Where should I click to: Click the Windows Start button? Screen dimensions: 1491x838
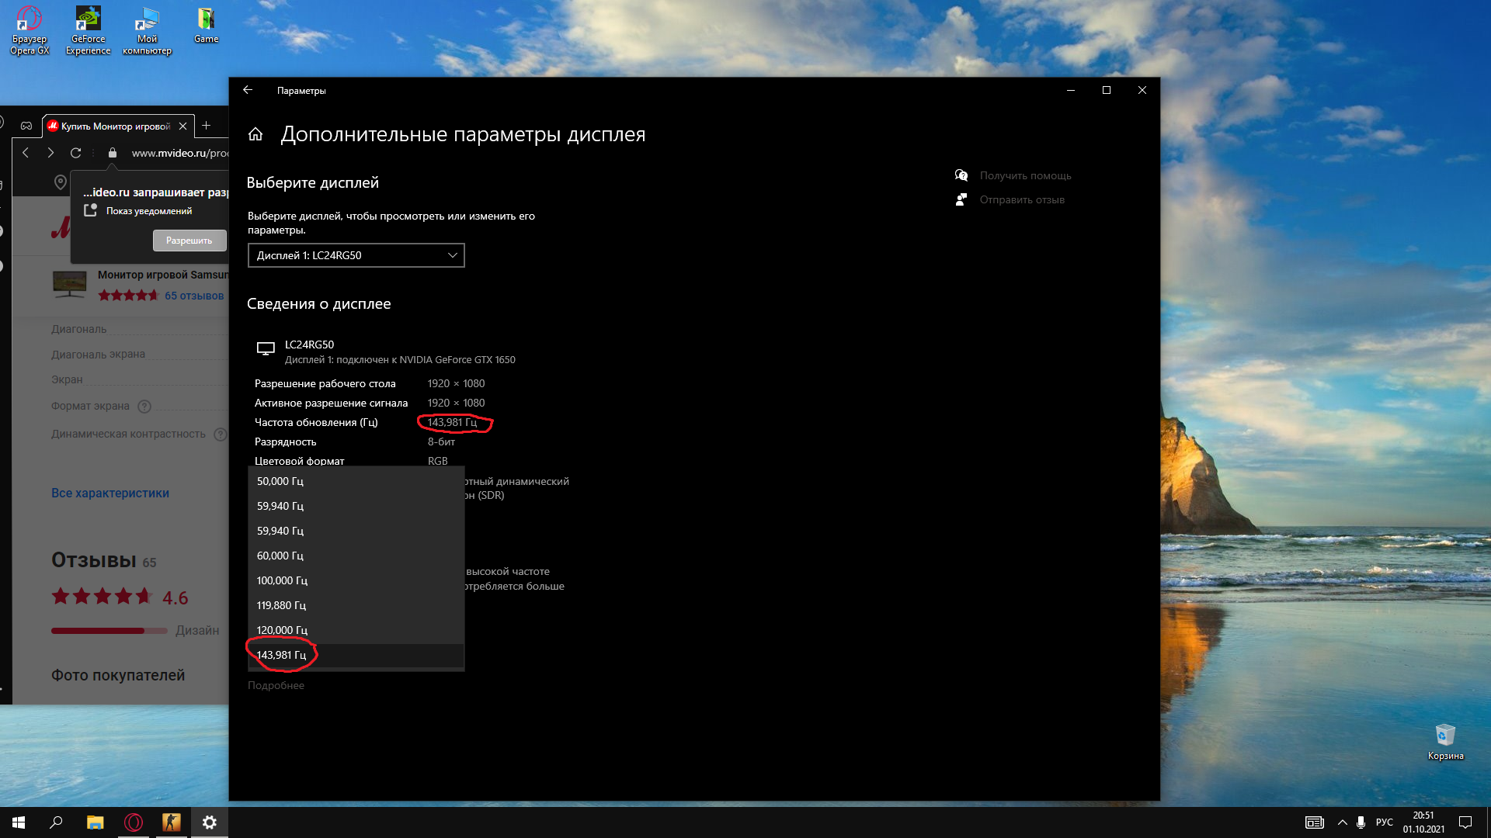19,822
